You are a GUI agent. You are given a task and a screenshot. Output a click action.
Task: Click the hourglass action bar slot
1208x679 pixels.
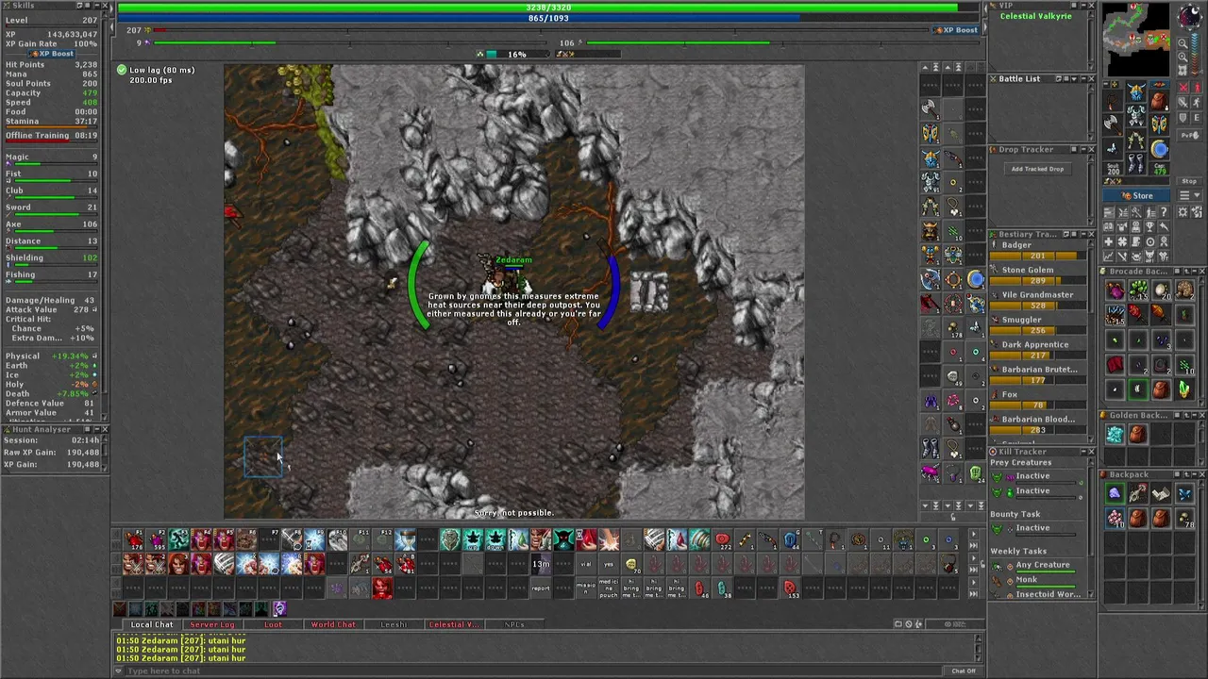(406, 539)
